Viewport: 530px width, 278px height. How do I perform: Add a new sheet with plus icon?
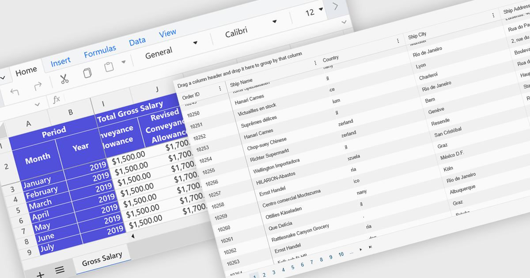click(x=40, y=275)
